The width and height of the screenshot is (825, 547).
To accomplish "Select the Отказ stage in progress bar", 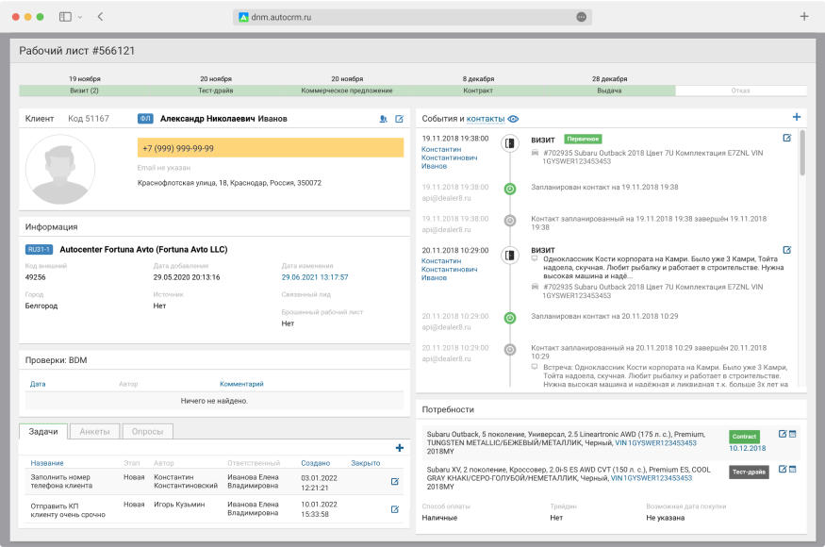I will point(740,91).
